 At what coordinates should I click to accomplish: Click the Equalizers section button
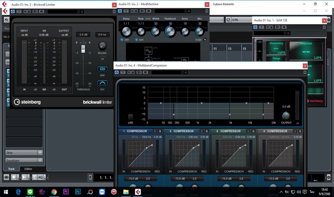coord(21,160)
